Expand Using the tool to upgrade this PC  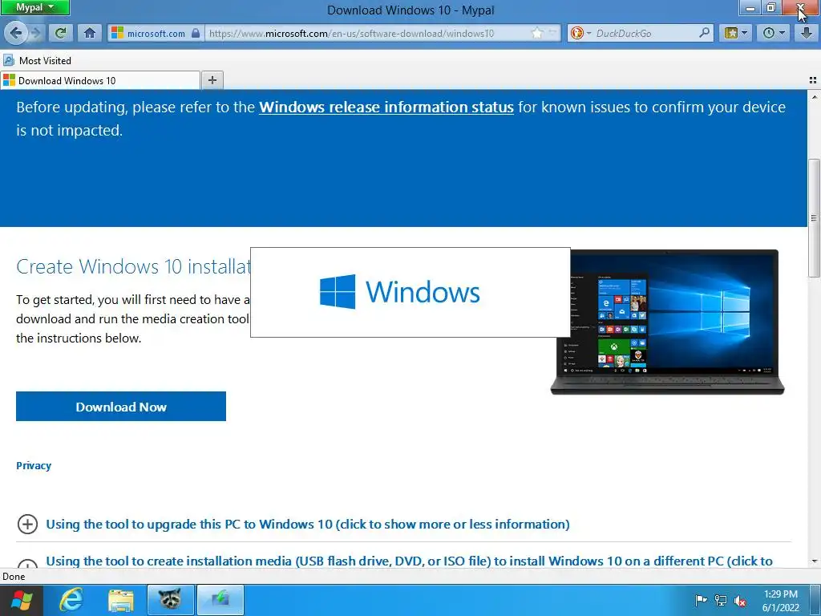click(x=307, y=525)
